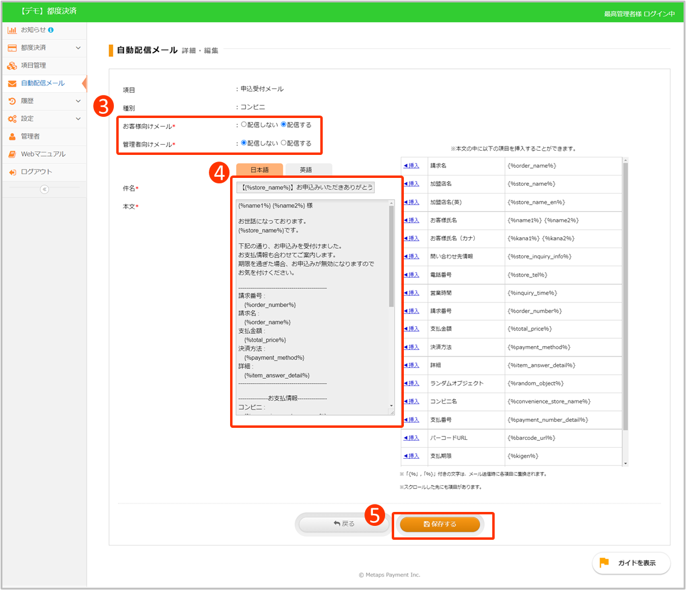Select 配信する for お客様向けメール
The height and width of the screenshot is (590, 686).
pyautogui.click(x=283, y=125)
